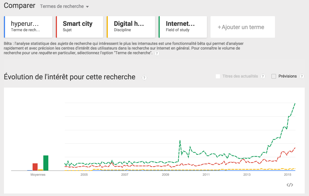Open help icon after the Évolution heading

[x=144, y=78]
